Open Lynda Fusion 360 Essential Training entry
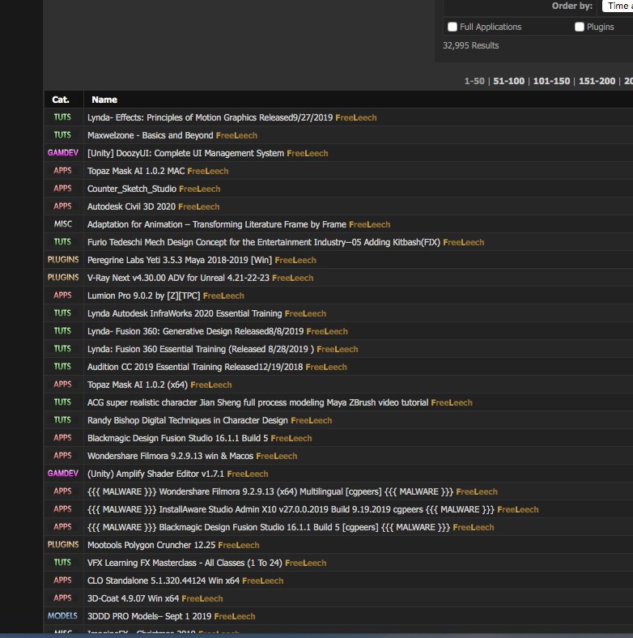The width and height of the screenshot is (633, 638). [x=201, y=350]
